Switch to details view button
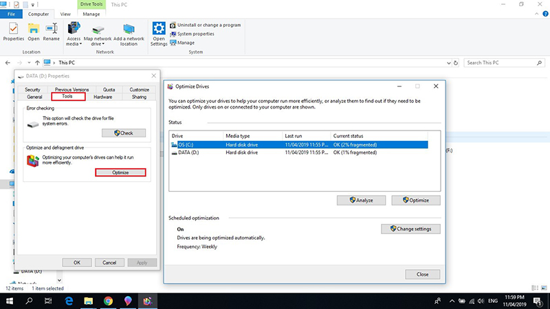This screenshot has width=550, height=309. (535, 288)
